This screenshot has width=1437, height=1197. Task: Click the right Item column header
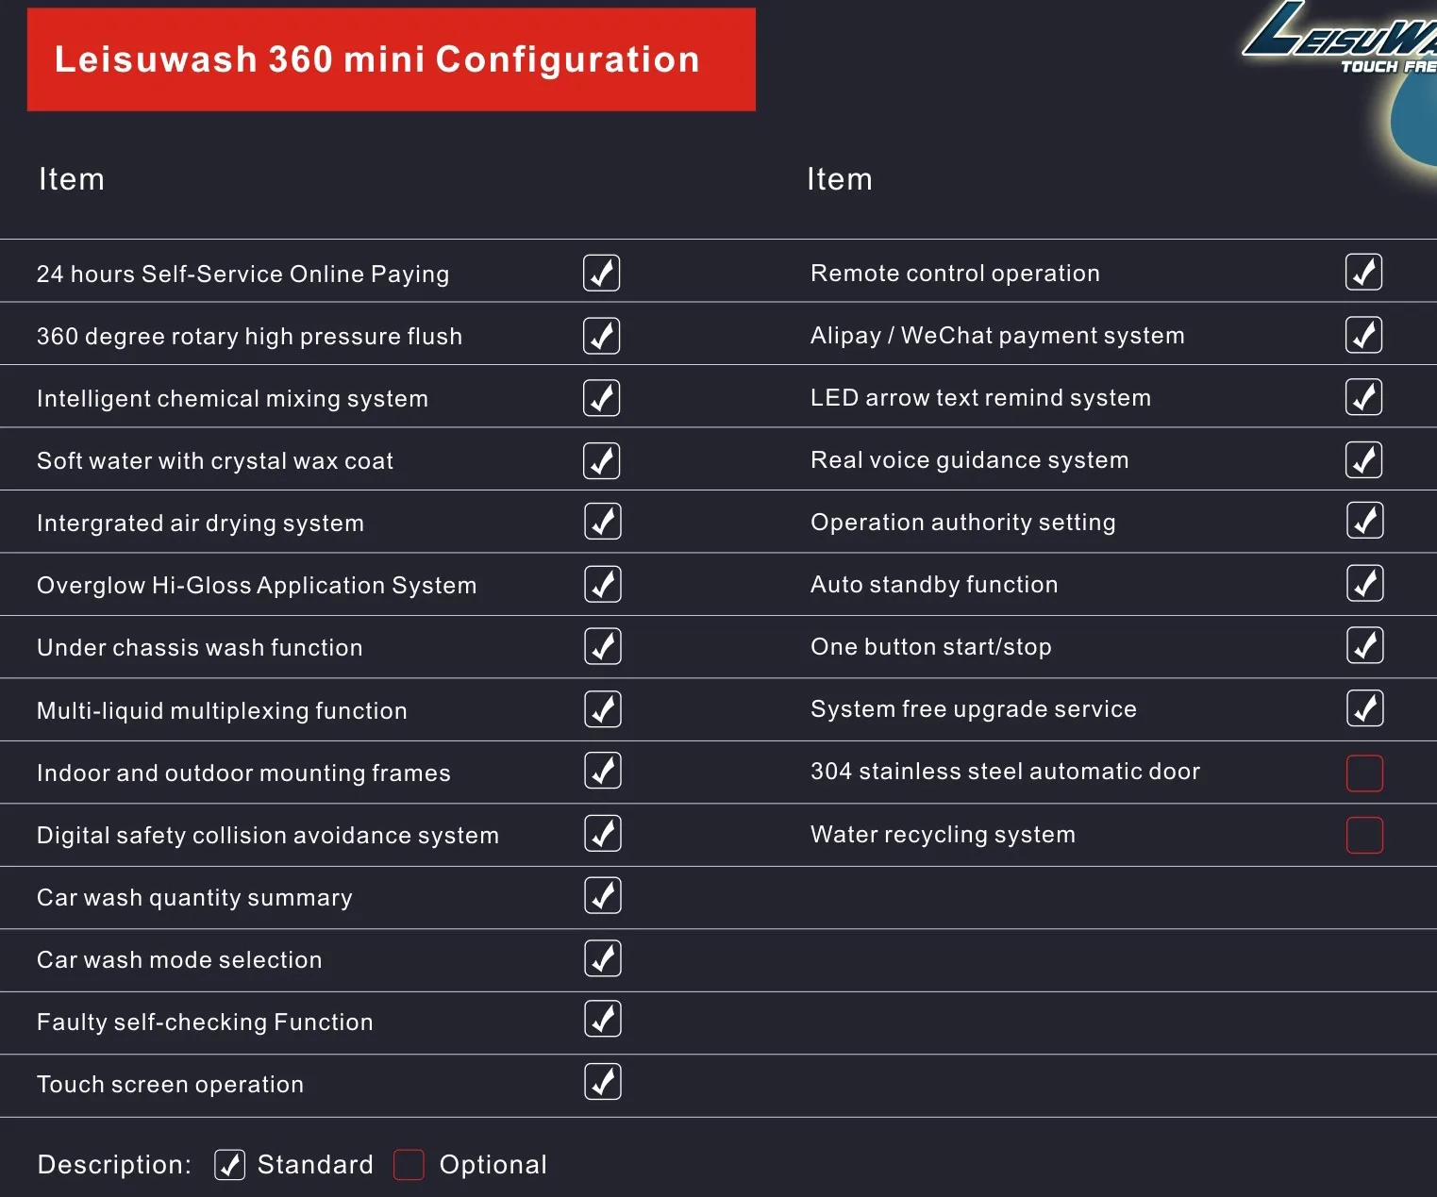[x=839, y=179]
